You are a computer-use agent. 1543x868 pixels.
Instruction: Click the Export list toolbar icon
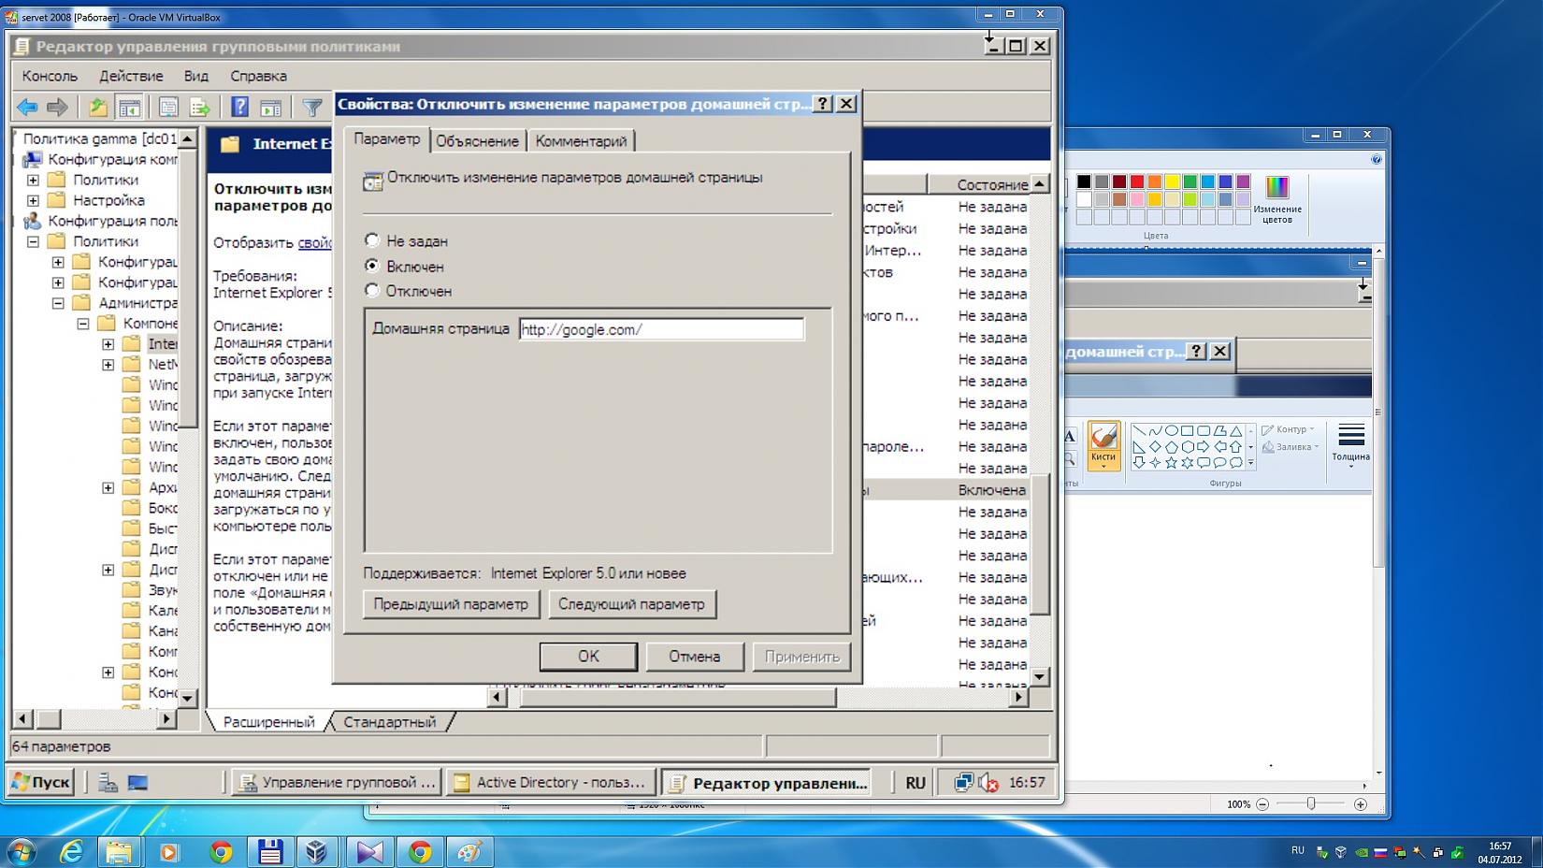tap(199, 108)
